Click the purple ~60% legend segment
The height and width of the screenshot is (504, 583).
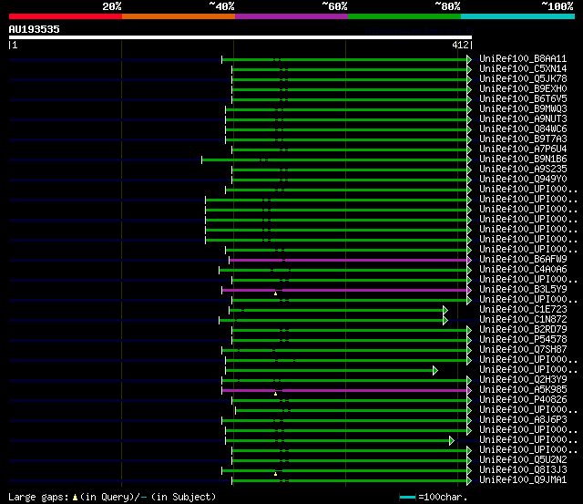coord(291,16)
